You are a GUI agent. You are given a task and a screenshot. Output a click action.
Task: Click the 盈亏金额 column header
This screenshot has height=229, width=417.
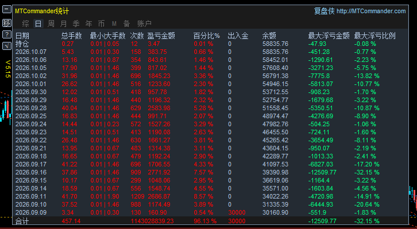click(161, 36)
